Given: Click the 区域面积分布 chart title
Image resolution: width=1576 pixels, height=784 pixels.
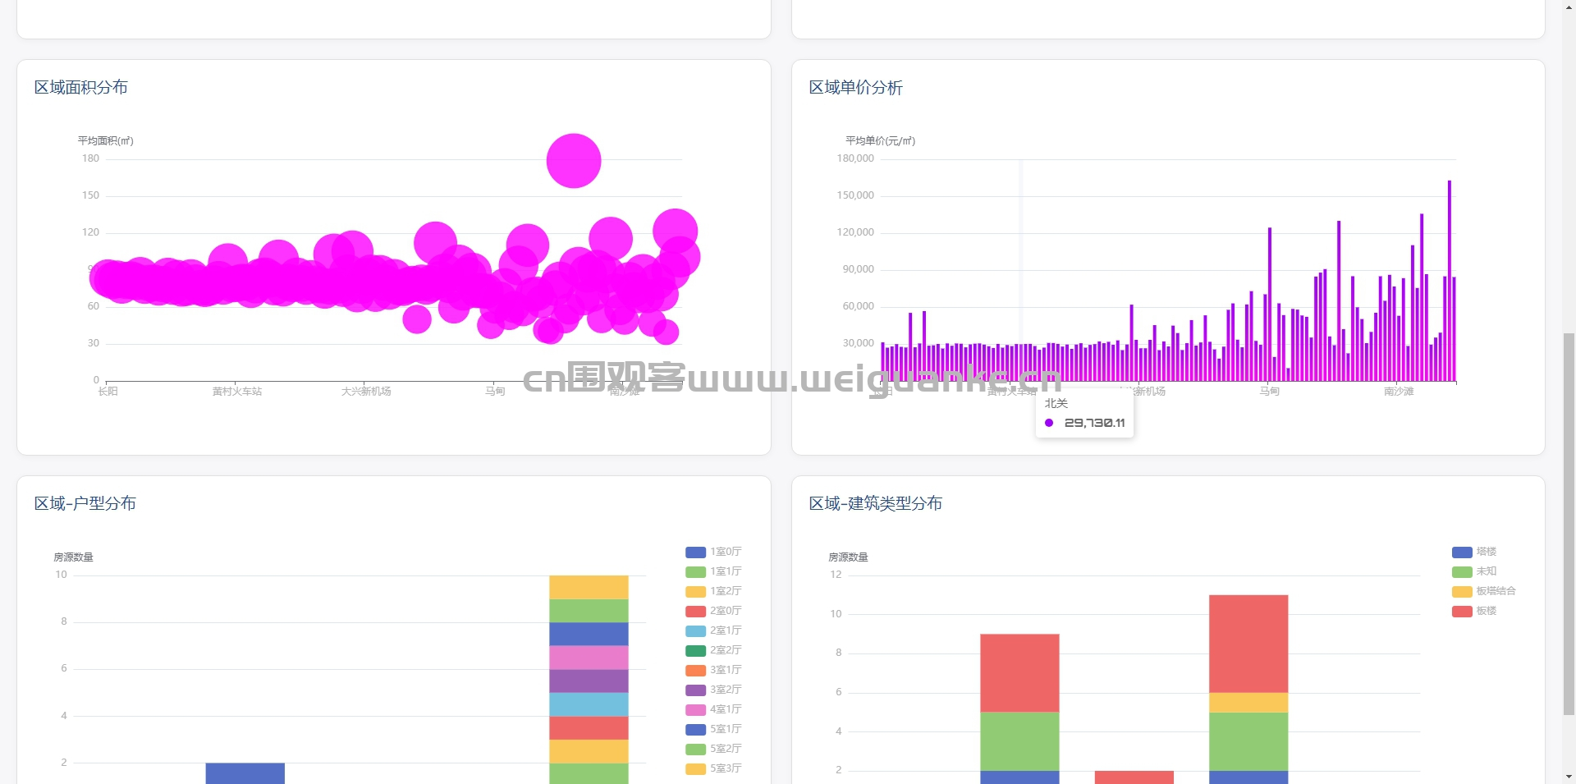Looking at the screenshot, I should tap(81, 87).
